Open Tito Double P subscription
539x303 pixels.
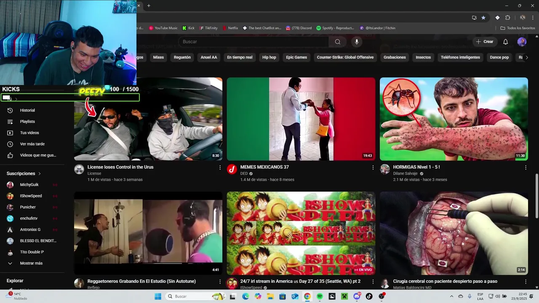[x=32, y=252]
